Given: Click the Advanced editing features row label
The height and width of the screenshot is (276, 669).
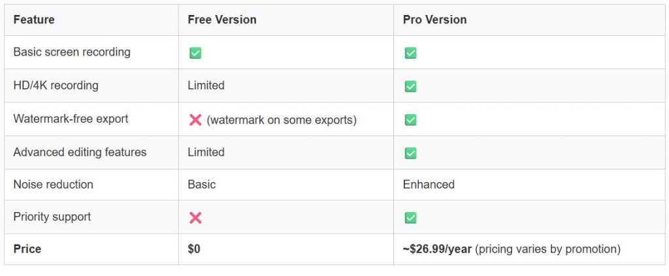Looking at the screenshot, I should (x=80, y=152).
